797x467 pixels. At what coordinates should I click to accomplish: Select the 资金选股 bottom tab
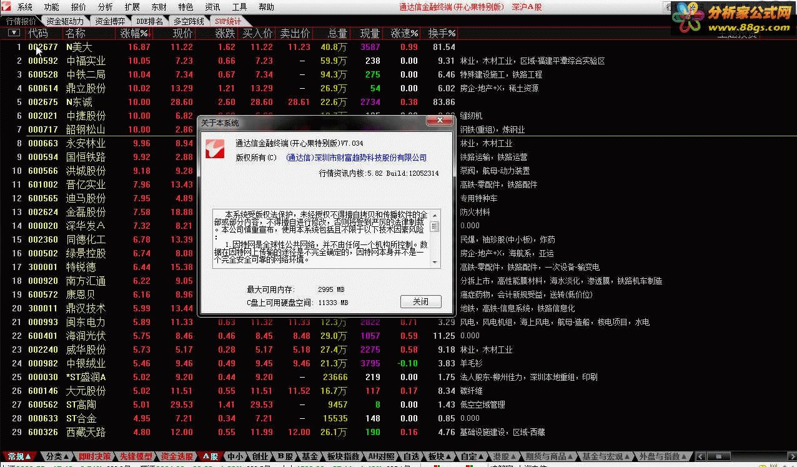click(x=177, y=456)
